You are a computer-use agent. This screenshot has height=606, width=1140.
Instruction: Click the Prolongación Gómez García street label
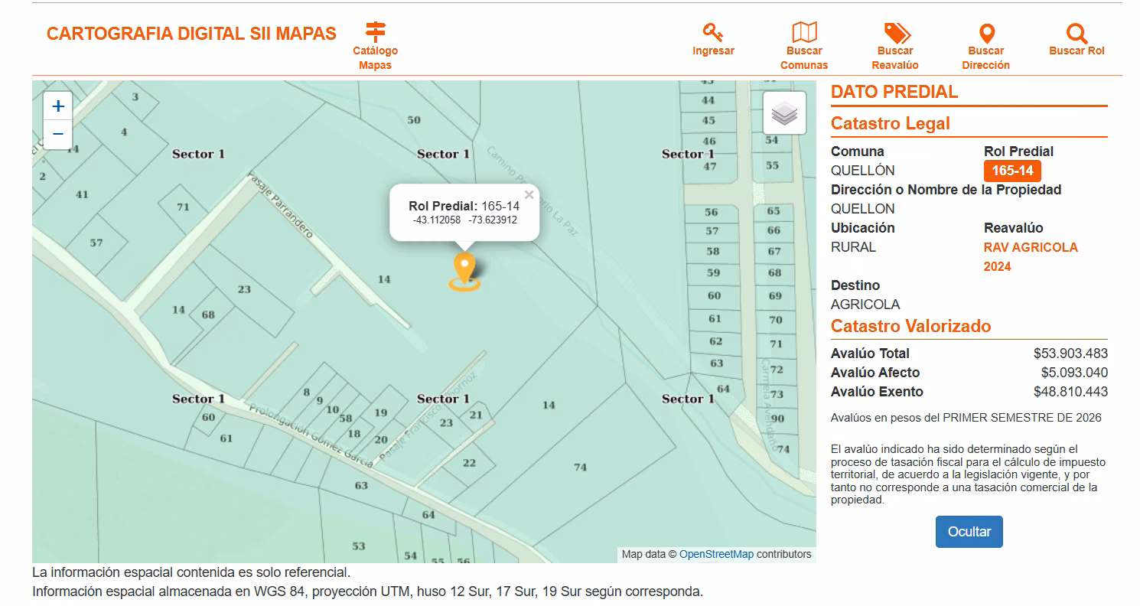[x=310, y=434]
